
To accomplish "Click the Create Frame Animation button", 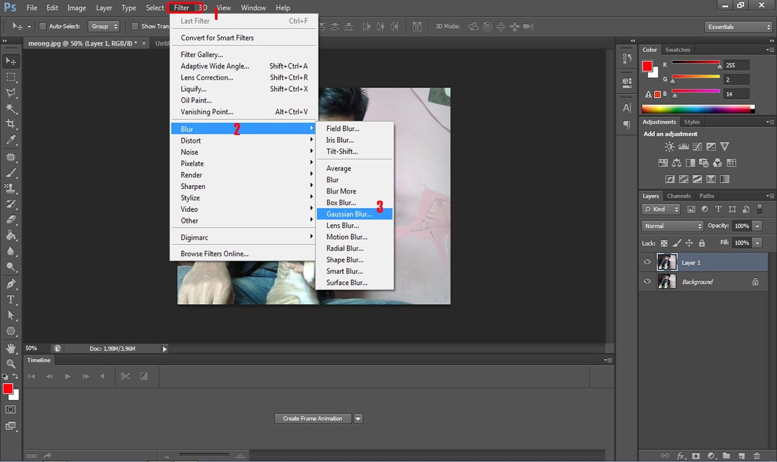I will pyautogui.click(x=313, y=418).
